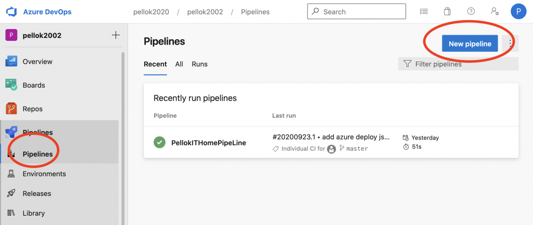Open the profile avatar P
Viewport: 533px width, 225px height.
point(518,11)
